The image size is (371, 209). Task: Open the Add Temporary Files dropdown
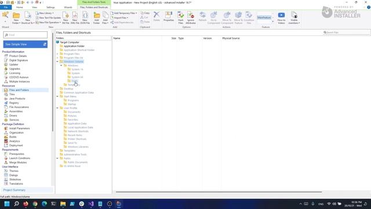123,13
